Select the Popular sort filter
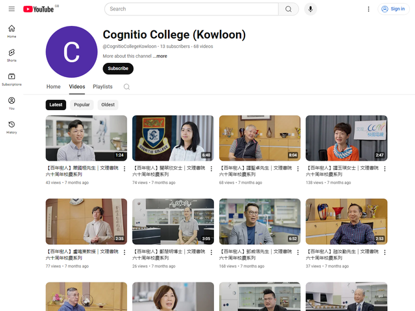This screenshot has width=415, height=311. tap(82, 104)
